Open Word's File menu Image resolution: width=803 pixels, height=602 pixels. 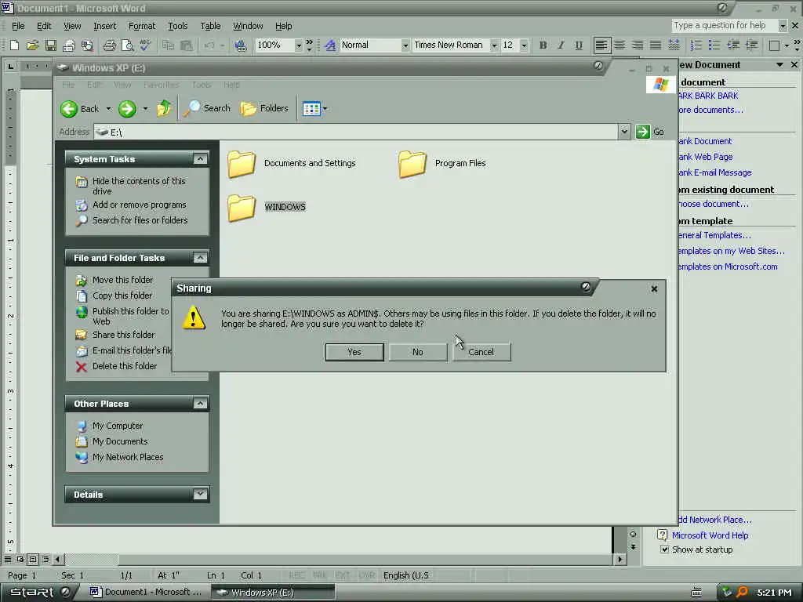pos(18,26)
